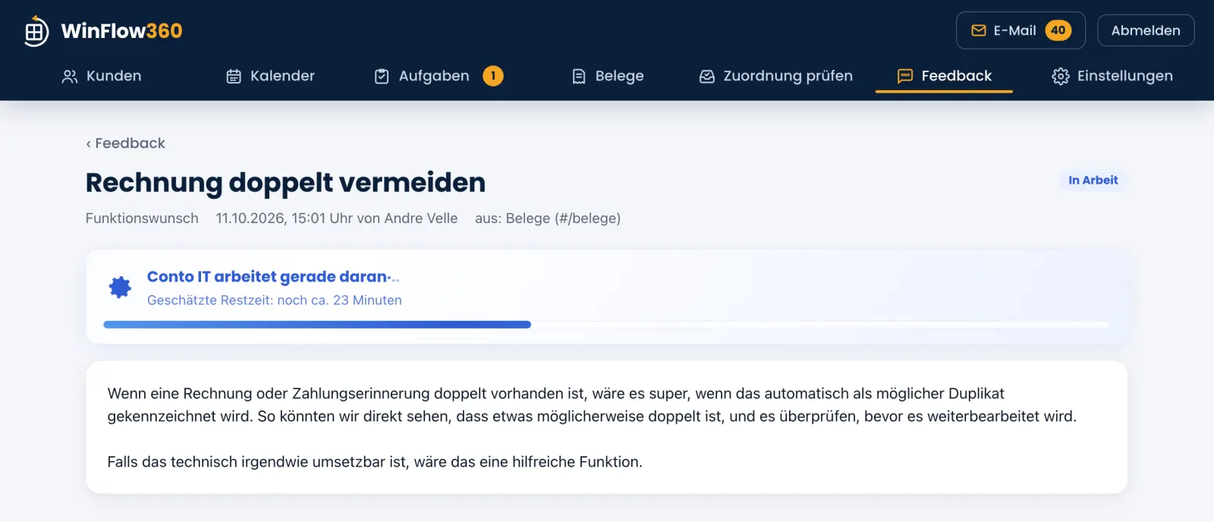Click the E-Mail envelope icon
Image resolution: width=1214 pixels, height=522 pixels.
(x=979, y=31)
